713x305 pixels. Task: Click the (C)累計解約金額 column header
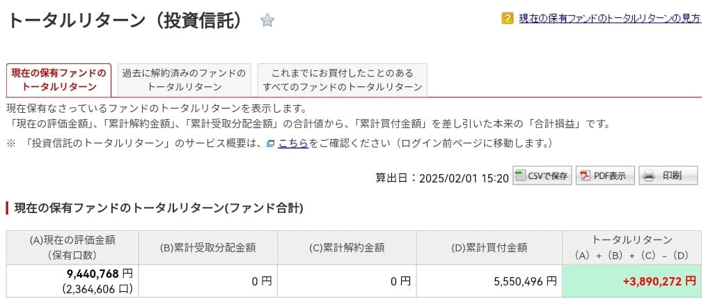pos(347,247)
